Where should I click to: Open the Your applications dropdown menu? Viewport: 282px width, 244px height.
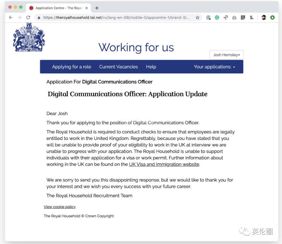tap(214, 67)
